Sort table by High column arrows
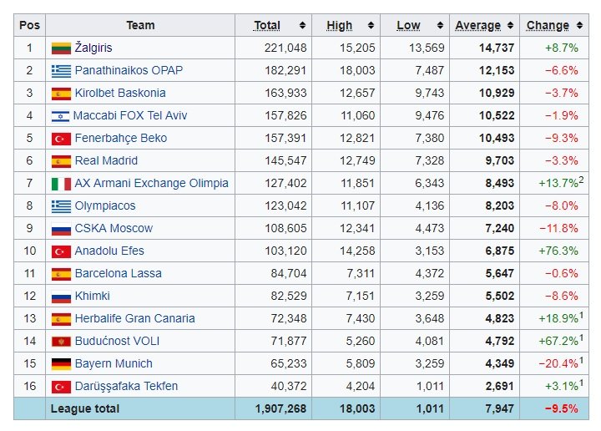This screenshot has width=601, height=431. click(x=371, y=25)
